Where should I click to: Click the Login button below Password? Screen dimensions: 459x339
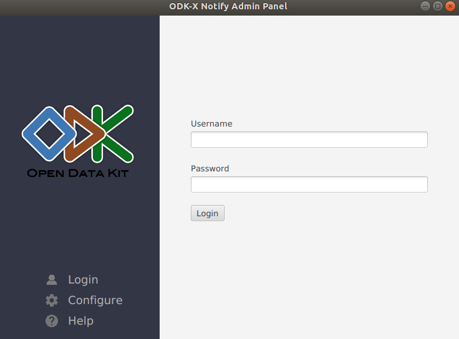208,213
